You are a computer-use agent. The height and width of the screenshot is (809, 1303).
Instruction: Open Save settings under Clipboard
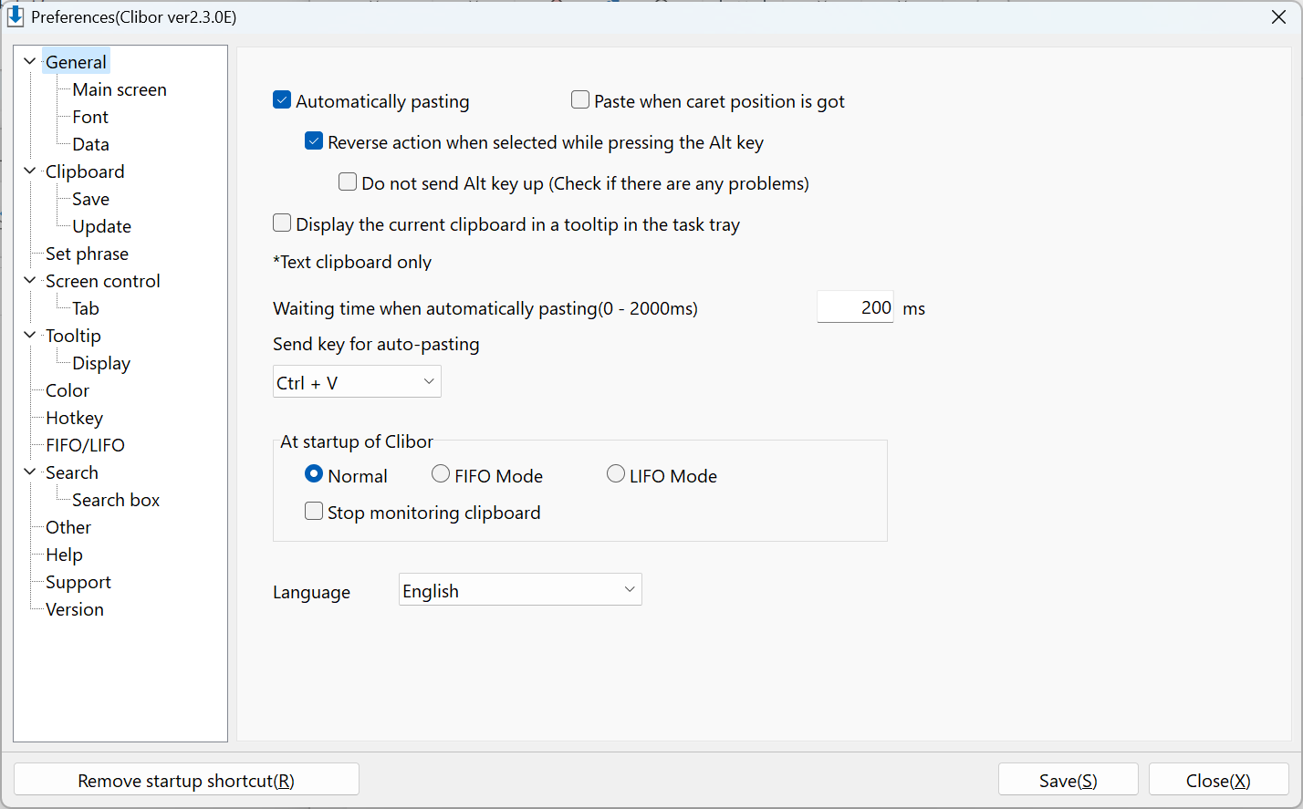[x=91, y=199]
